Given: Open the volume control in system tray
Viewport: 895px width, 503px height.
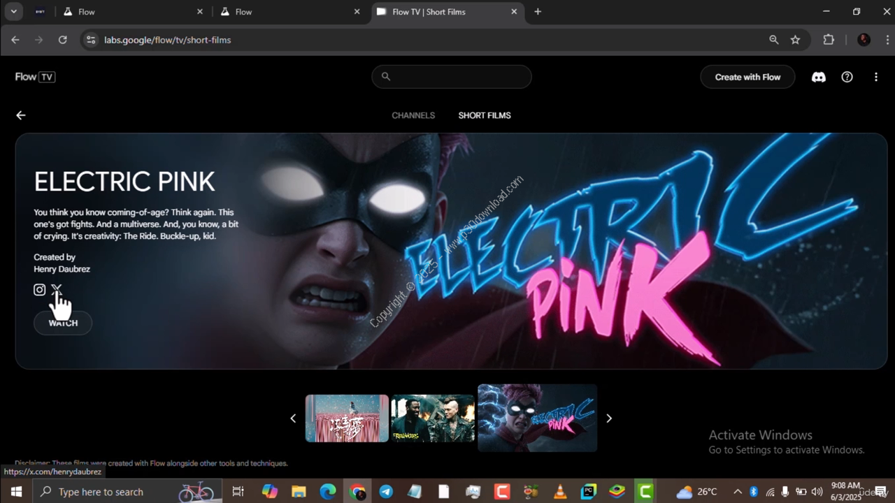Looking at the screenshot, I should tap(816, 492).
